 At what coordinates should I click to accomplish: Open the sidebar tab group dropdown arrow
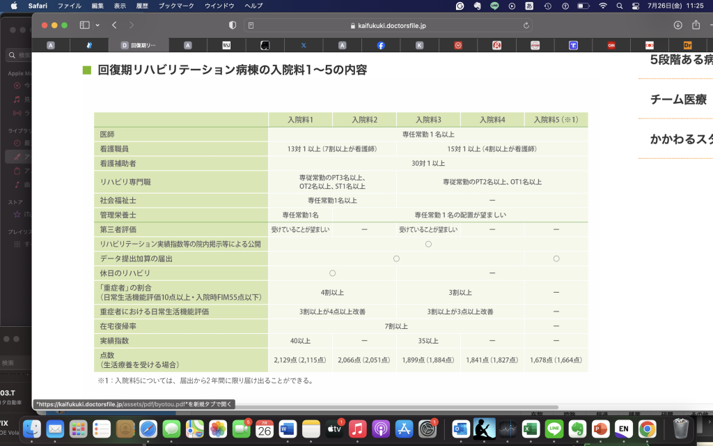click(x=97, y=25)
